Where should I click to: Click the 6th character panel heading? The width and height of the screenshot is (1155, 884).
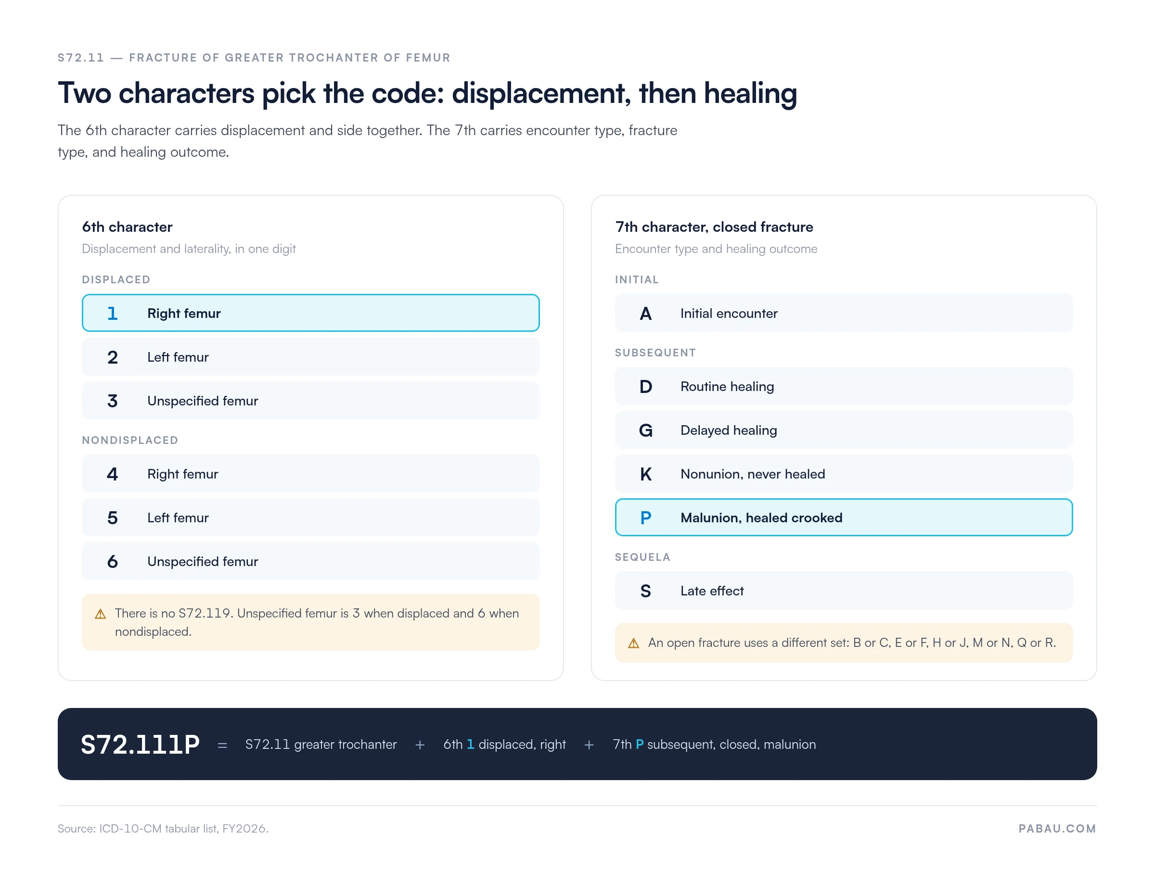click(127, 227)
